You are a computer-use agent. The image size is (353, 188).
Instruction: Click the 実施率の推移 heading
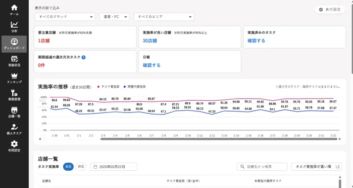53,87
